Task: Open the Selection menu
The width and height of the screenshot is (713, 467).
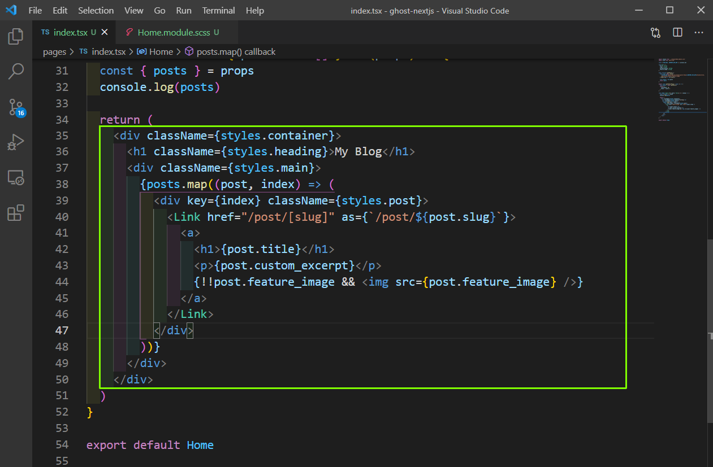Action: tap(96, 10)
